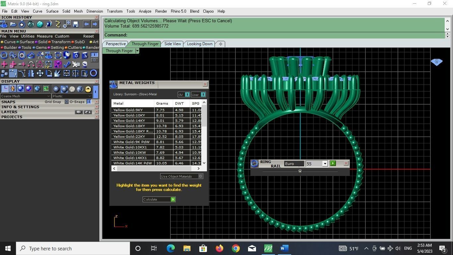The width and height of the screenshot is (453, 255).
Task: Switch to the Side View tab
Action: click(x=173, y=44)
